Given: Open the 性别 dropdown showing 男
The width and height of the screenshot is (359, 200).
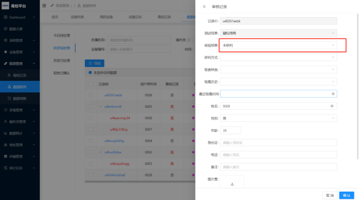Looking at the screenshot, I should [x=278, y=118].
